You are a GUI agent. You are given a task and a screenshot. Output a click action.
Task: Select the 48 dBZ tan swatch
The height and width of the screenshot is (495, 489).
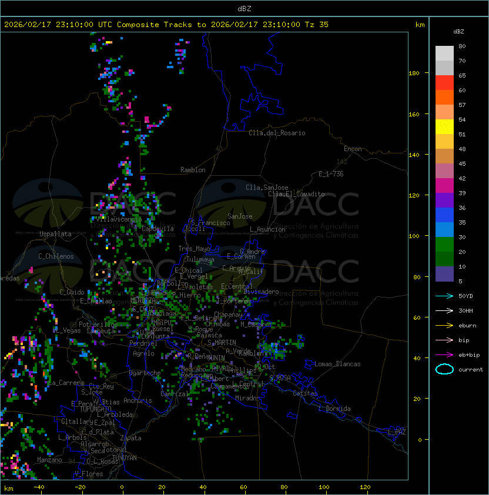[x=444, y=156]
